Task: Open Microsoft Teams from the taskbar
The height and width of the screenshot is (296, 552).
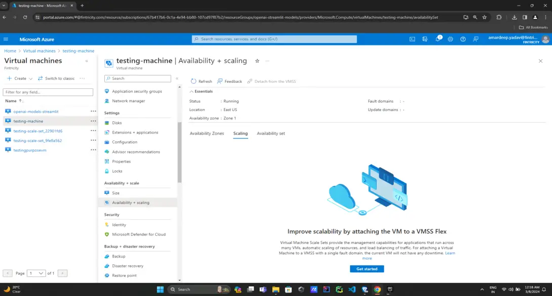Action: click(x=263, y=289)
